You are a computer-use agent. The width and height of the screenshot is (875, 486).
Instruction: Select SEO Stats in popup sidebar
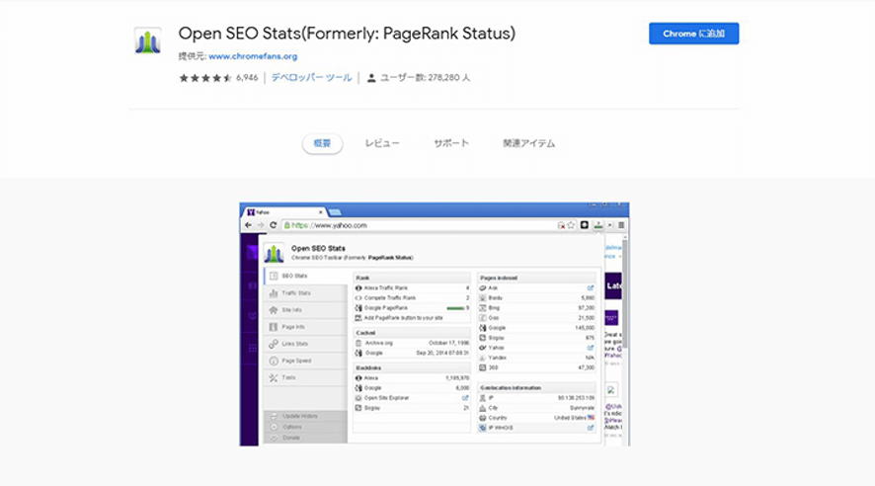point(305,276)
